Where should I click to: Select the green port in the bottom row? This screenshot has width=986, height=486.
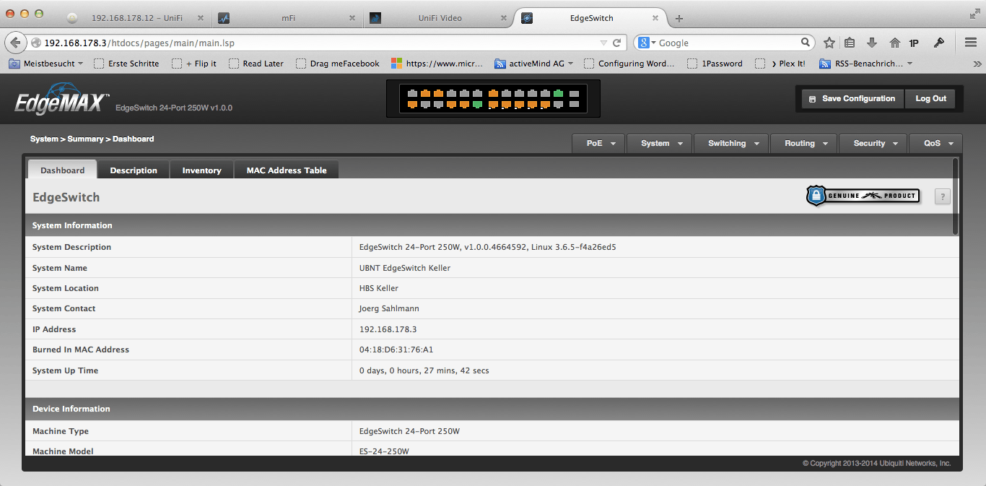(477, 105)
